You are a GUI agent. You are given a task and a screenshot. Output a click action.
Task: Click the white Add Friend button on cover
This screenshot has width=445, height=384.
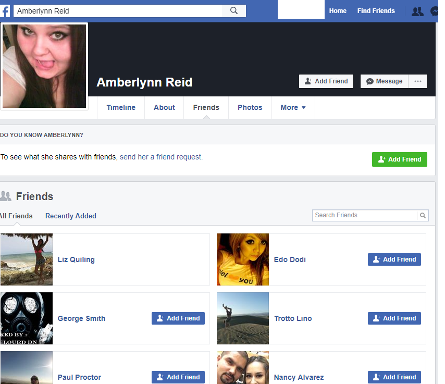(x=326, y=81)
